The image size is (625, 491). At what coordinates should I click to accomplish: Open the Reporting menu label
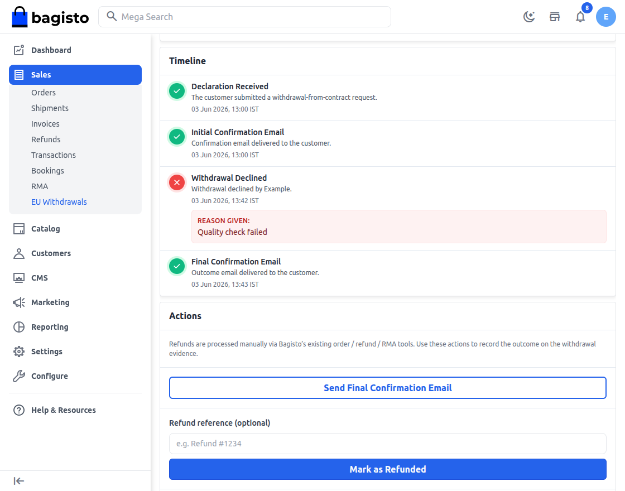click(50, 327)
